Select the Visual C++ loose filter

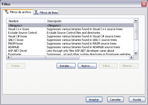pos(70,29)
